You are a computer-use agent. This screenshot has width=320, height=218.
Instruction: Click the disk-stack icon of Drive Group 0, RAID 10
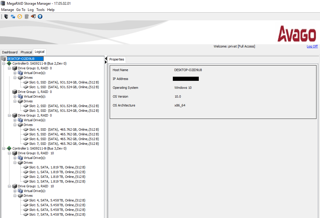[x=15, y=153]
